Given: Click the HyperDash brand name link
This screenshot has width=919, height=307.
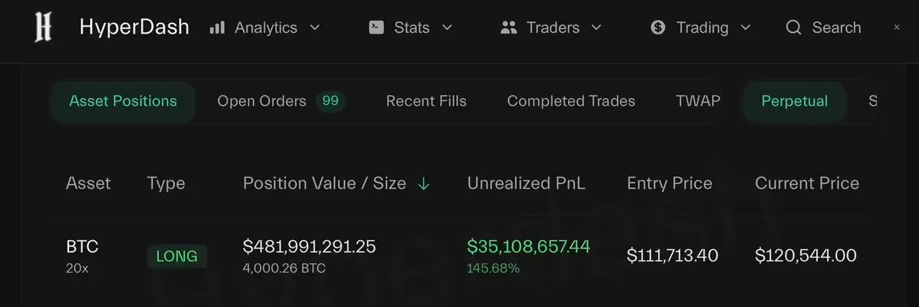Looking at the screenshot, I should 134,28.
